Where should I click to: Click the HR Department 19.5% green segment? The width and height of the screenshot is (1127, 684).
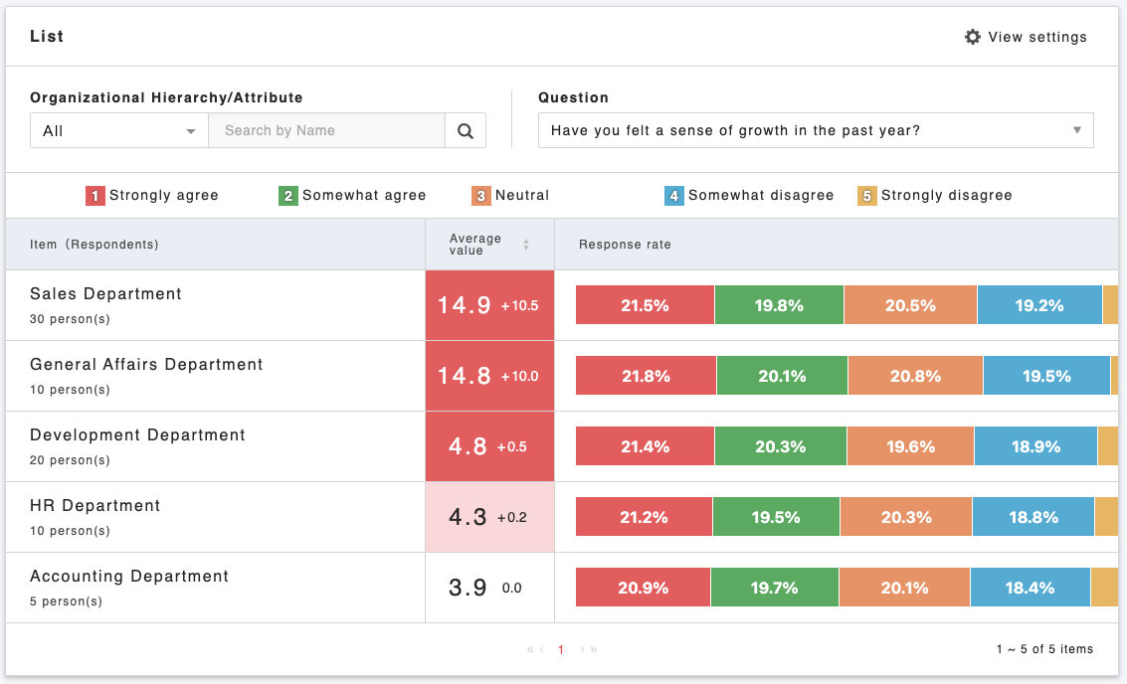coord(776,517)
